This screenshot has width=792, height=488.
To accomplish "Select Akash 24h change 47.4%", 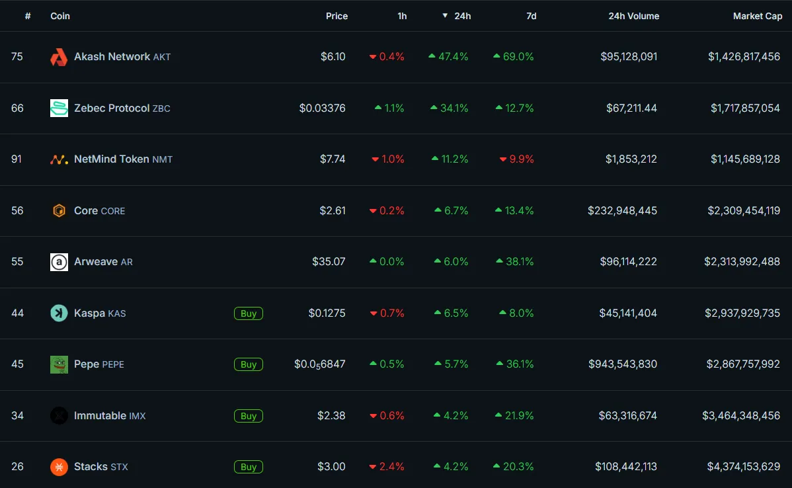I will (x=448, y=57).
